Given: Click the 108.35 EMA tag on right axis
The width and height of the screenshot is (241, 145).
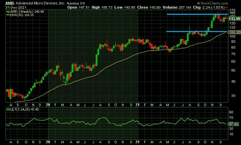Looking at the screenshot, I should pos(234,32).
